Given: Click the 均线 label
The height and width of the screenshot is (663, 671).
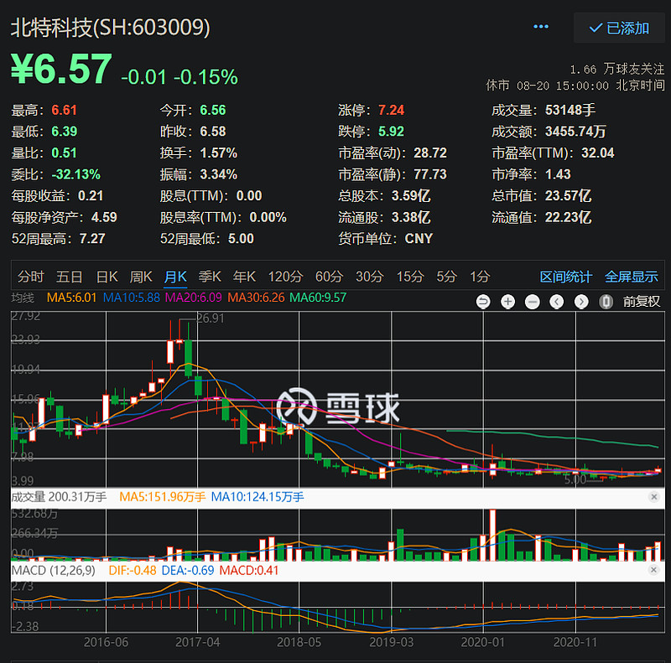Looking at the screenshot, I should tap(23, 298).
